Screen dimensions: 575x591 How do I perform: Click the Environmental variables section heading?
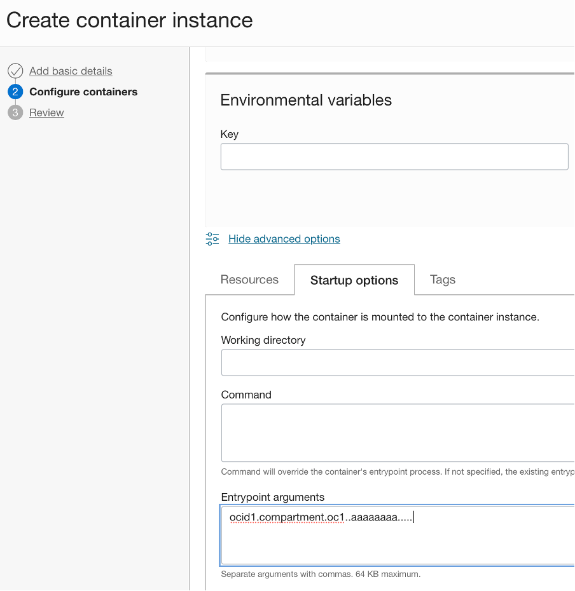(306, 100)
